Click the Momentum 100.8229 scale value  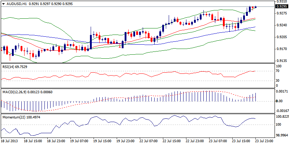coord(282,117)
